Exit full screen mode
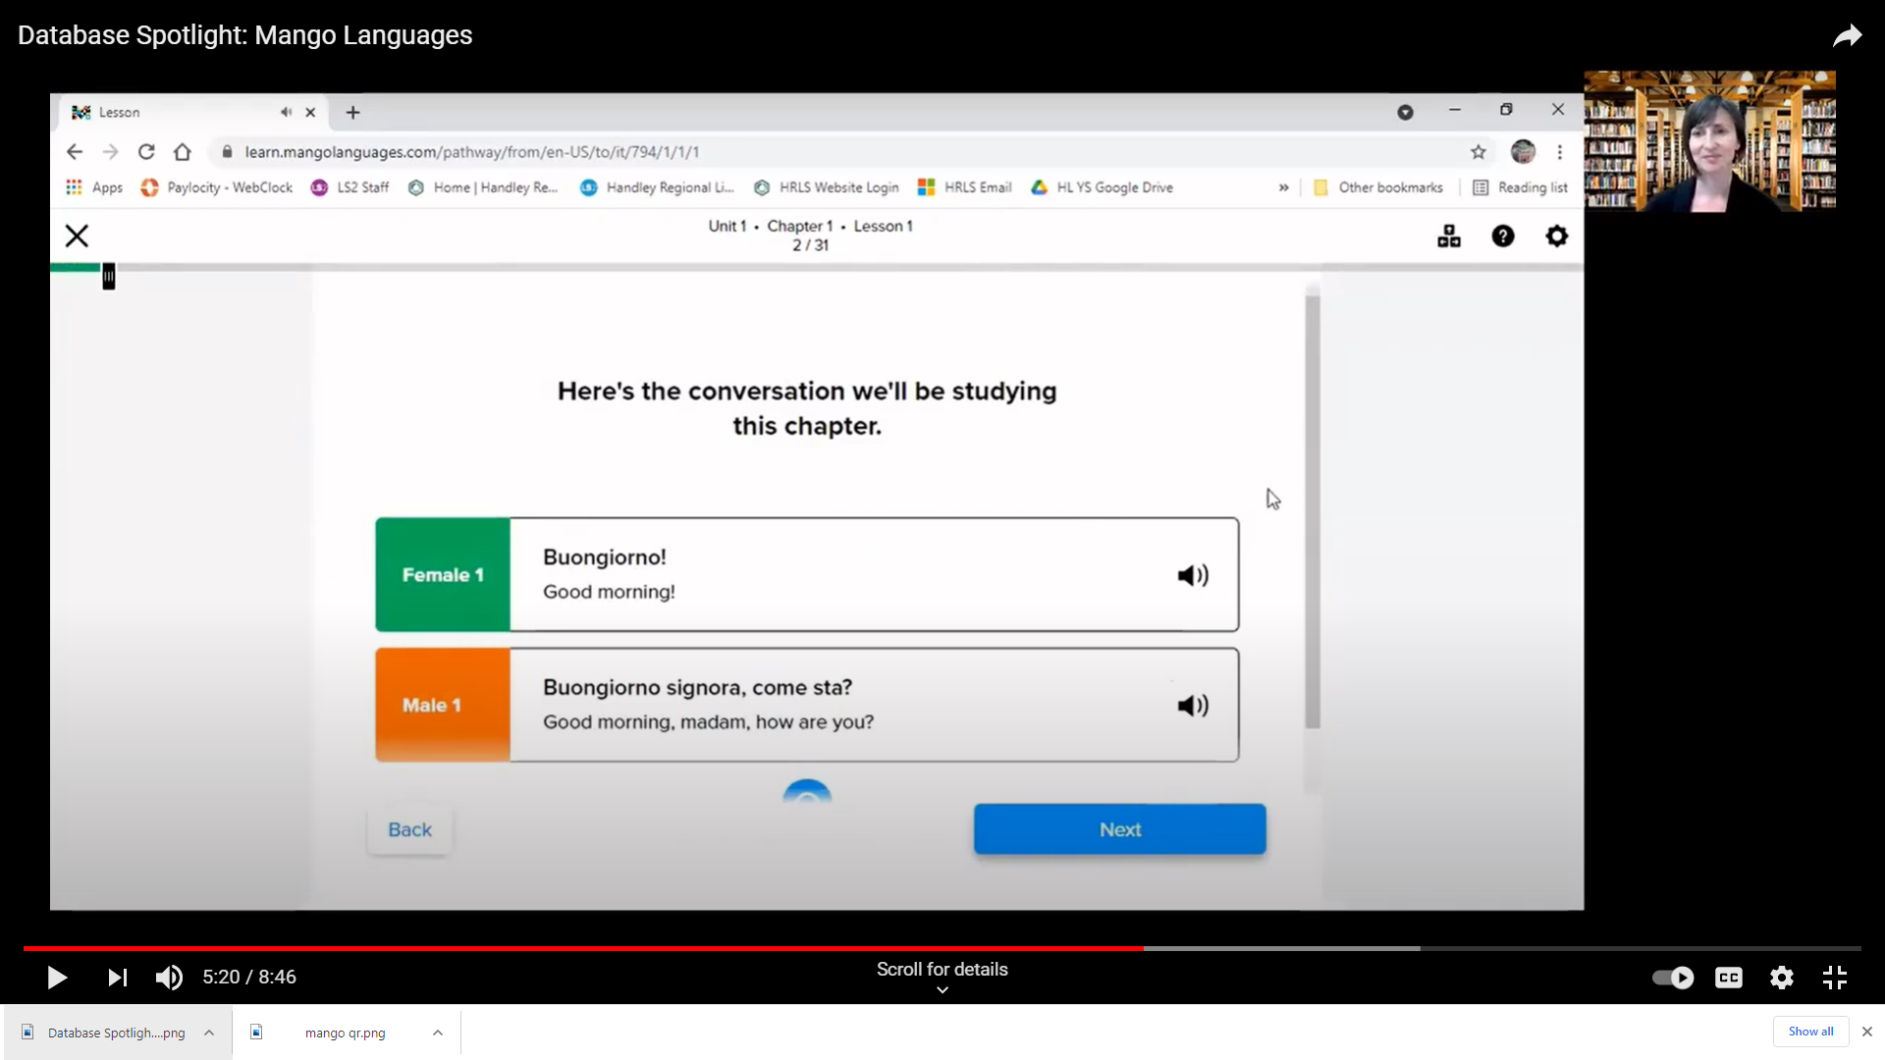The width and height of the screenshot is (1885, 1060). coord(1835,978)
